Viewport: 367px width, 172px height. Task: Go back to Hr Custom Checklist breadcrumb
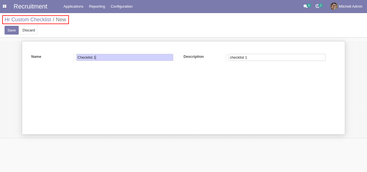click(28, 20)
